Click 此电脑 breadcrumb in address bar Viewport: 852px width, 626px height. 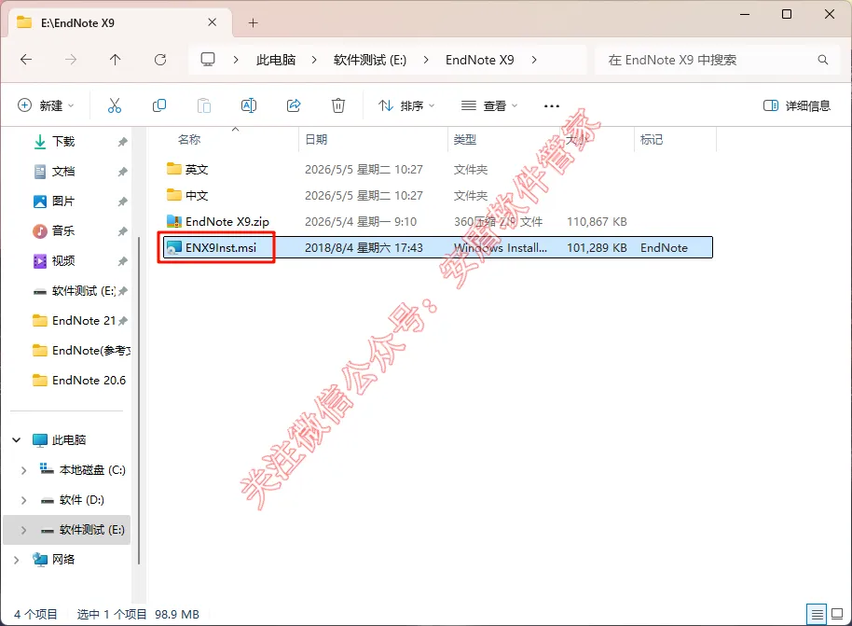click(276, 60)
